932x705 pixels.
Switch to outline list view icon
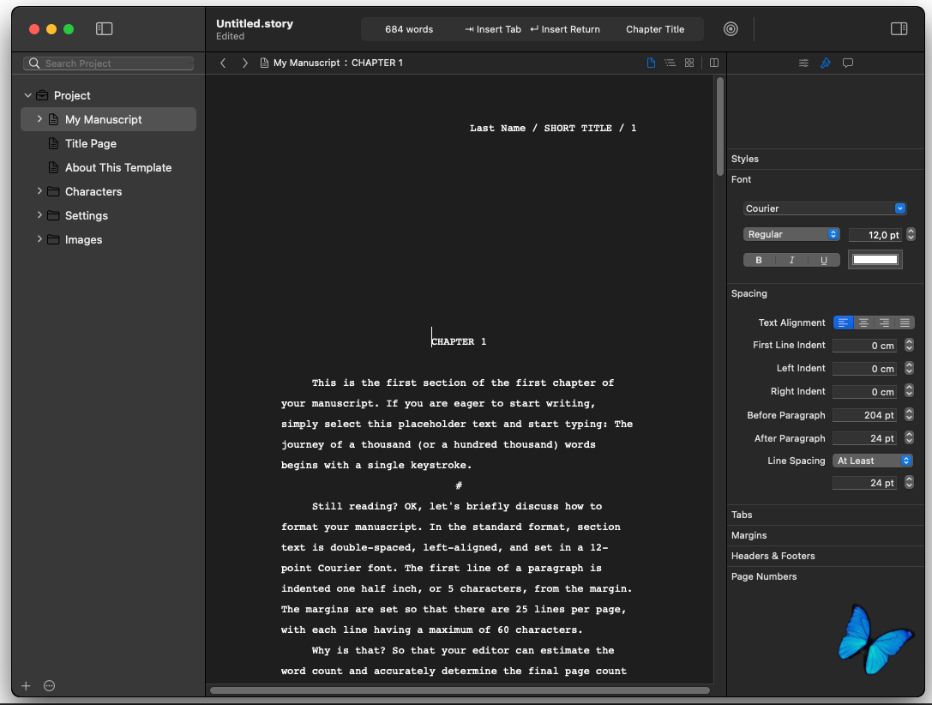click(x=670, y=63)
